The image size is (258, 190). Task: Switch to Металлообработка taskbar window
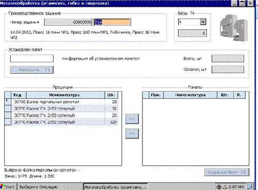tap(116, 187)
